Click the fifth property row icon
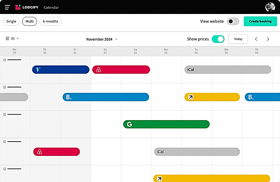280x182 pixels. [x=5, y=169]
